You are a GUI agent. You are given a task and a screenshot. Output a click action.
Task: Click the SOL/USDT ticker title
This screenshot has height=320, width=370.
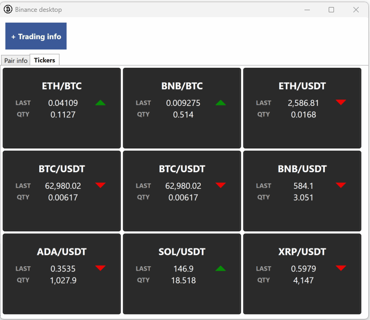coord(182,252)
